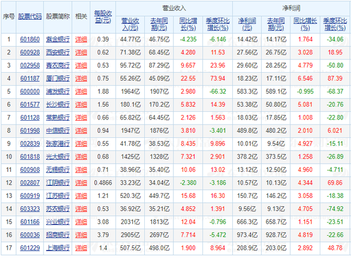The width and height of the screenshot is (351, 258).
Task: Open stock code 002958 link
Action: (x=30, y=65)
